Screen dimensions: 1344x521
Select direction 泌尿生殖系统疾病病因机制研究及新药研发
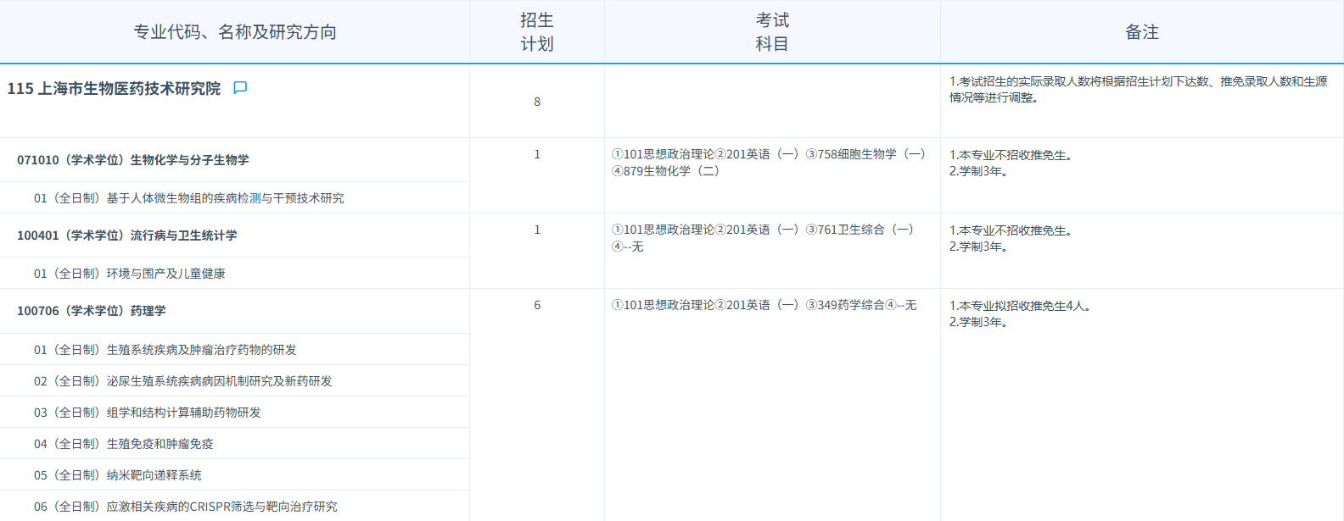tap(182, 381)
